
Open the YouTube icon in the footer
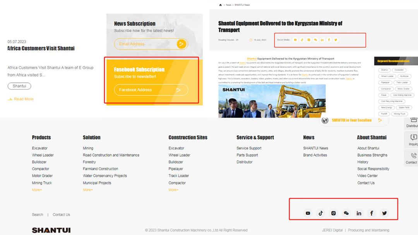(308, 213)
